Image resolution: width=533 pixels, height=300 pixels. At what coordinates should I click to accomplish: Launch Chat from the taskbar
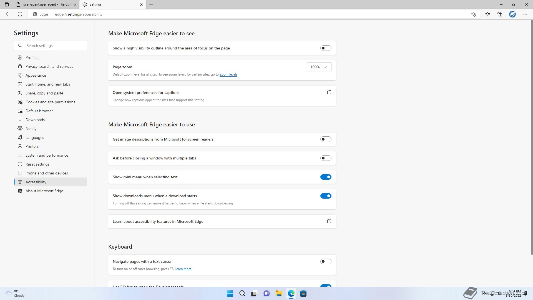point(266,294)
